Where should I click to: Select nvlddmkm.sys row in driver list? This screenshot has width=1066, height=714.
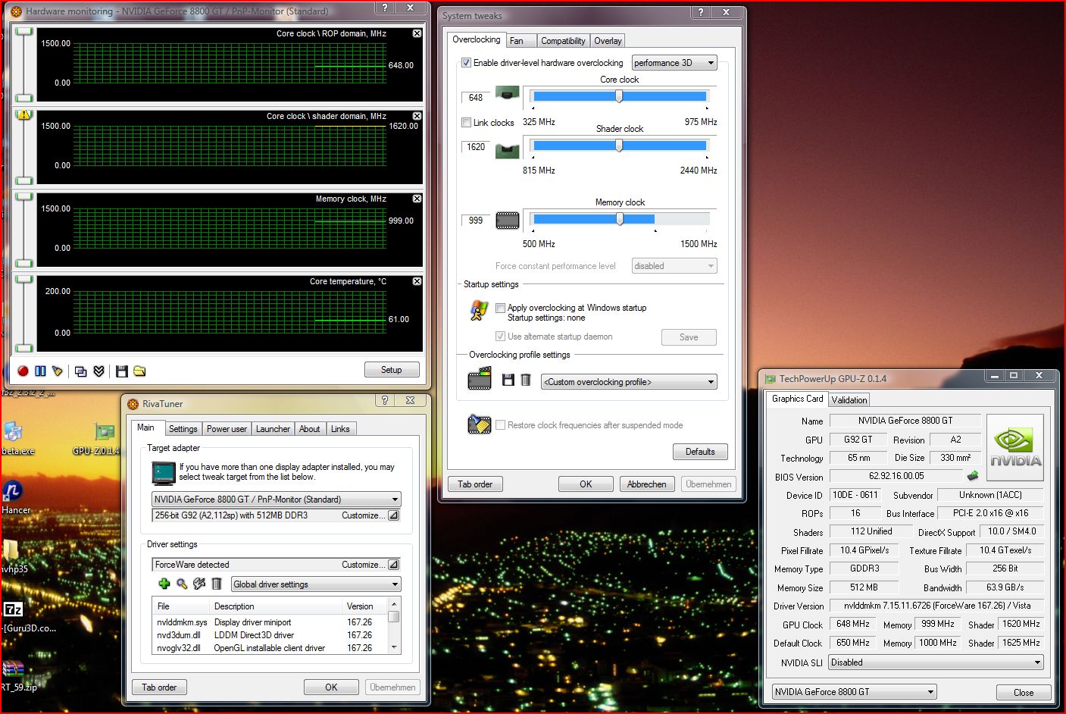pos(269,622)
